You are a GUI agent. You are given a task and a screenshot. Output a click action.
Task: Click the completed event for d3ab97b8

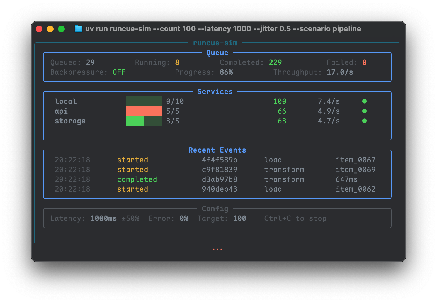coord(137,179)
